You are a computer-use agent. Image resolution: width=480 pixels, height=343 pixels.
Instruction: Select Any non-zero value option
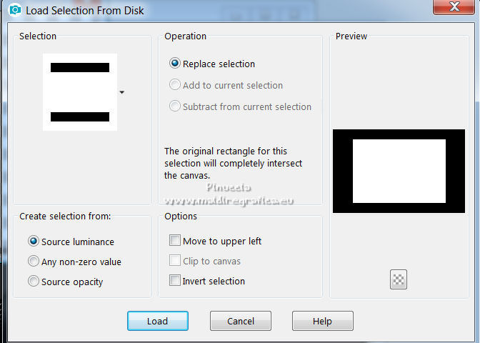pyautogui.click(x=34, y=262)
